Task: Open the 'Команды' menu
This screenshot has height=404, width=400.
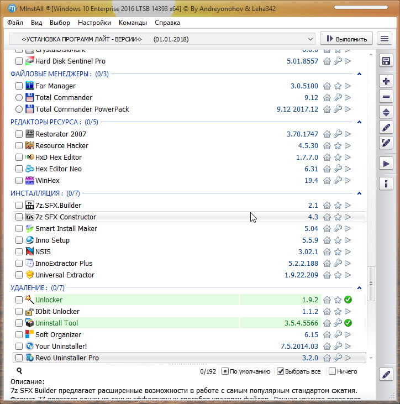Action: pos(133,23)
